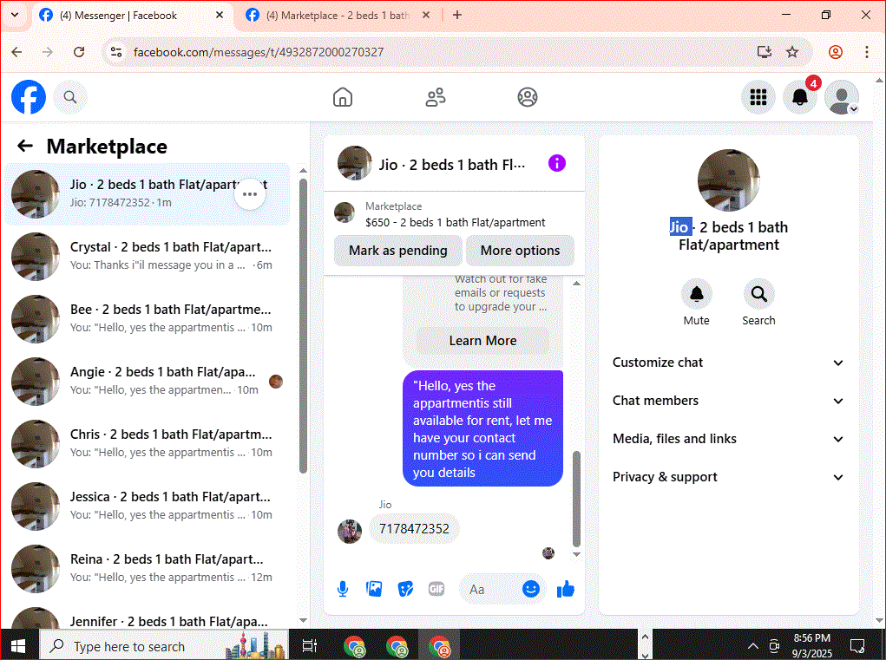Go to the Home feed icon

(x=343, y=97)
